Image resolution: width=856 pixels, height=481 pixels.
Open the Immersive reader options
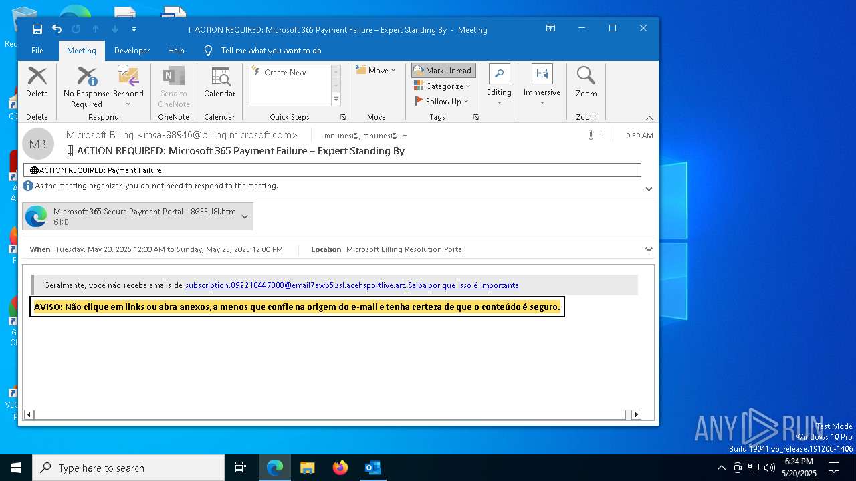tap(542, 86)
